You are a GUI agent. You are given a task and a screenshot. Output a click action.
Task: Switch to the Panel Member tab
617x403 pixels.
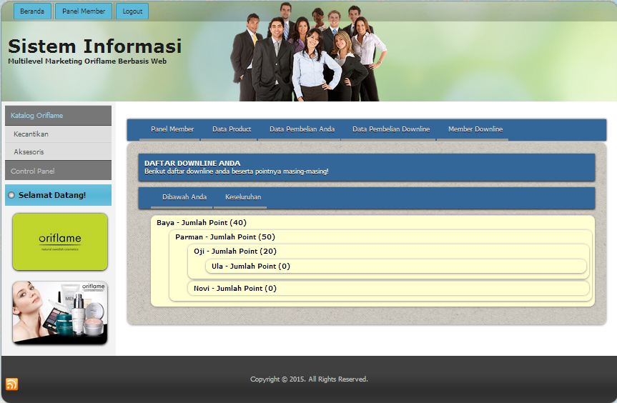pyautogui.click(x=172, y=129)
